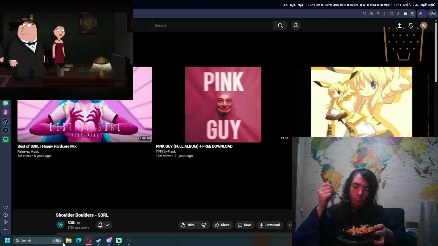Viewport: 438px width, 246px height.
Task: Open the Windows Start menu
Action: pos(7,241)
